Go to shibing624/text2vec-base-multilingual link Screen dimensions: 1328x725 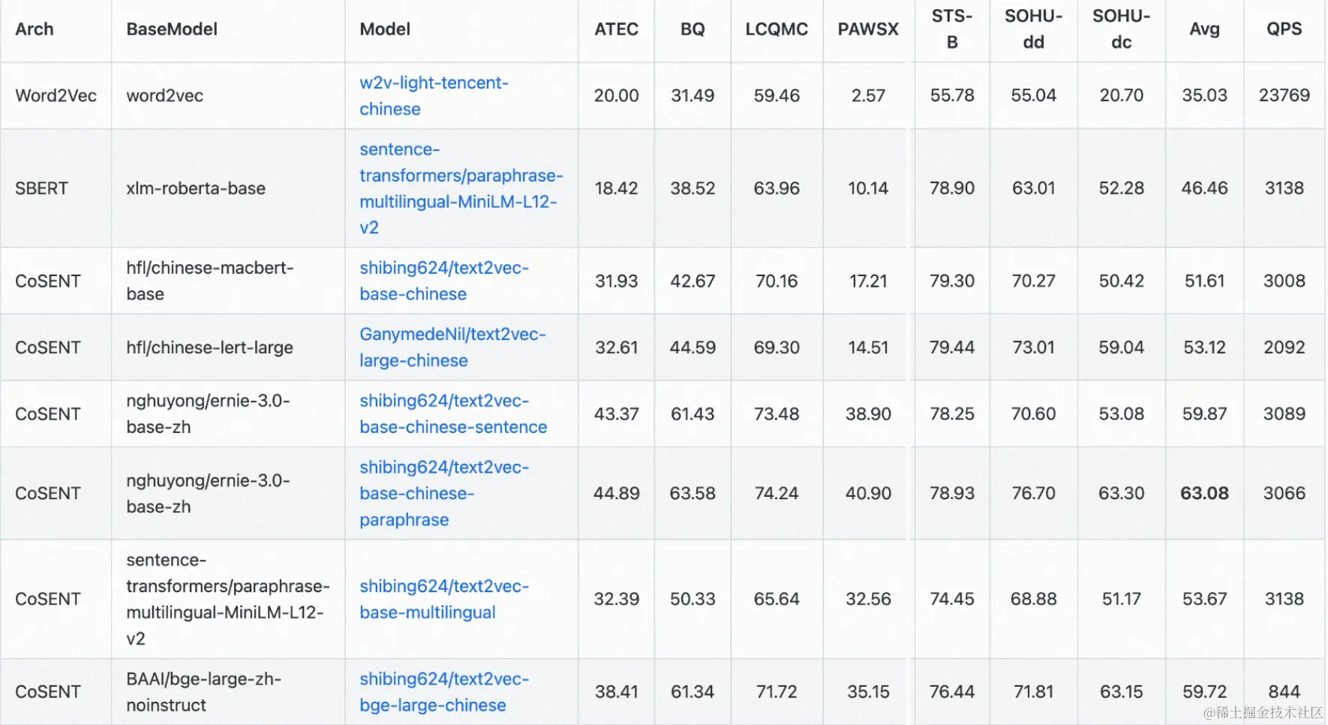[443, 599]
